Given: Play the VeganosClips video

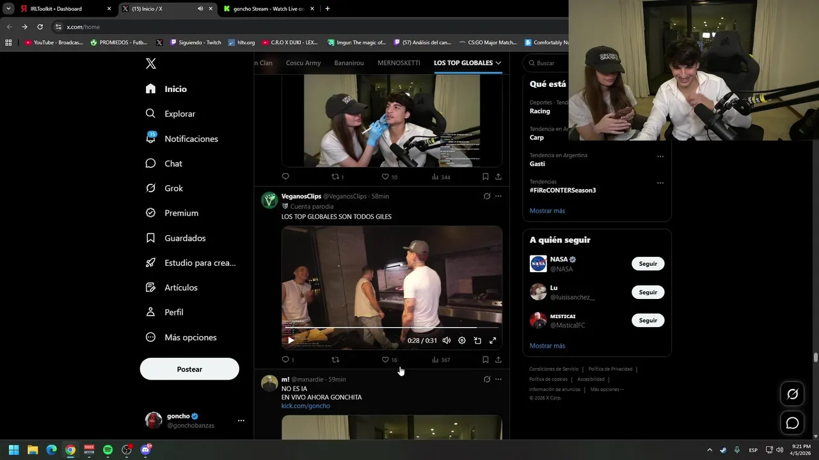Looking at the screenshot, I should click(x=291, y=341).
